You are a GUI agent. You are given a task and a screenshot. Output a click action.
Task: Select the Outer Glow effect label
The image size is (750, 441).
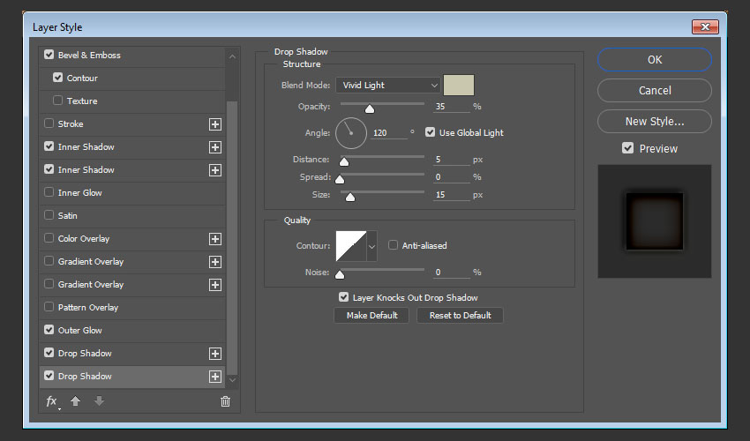coord(80,331)
